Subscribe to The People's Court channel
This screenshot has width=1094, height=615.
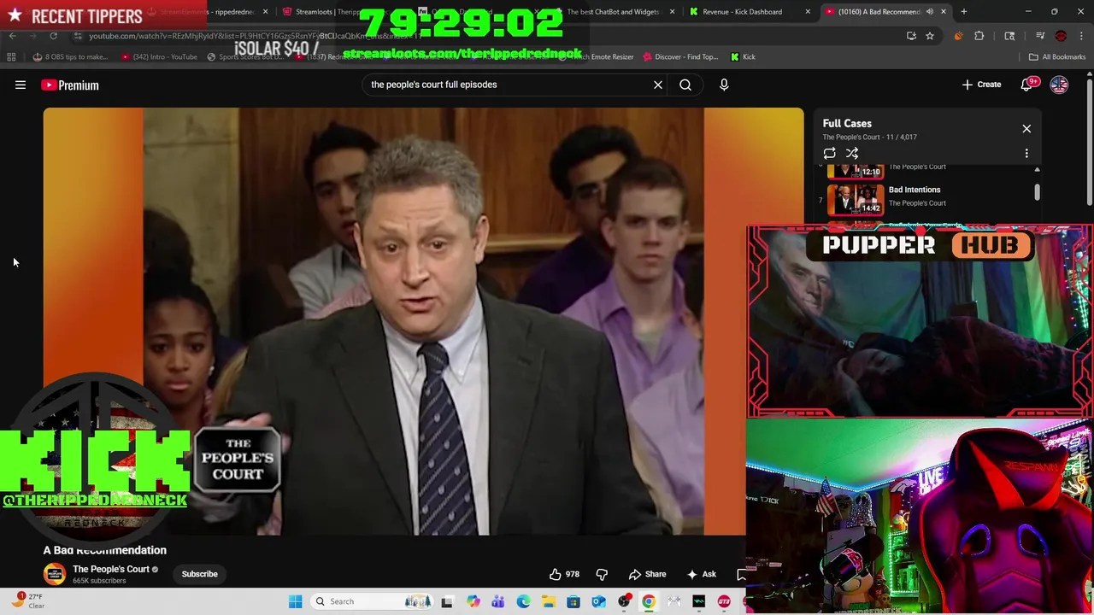pos(199,574)
